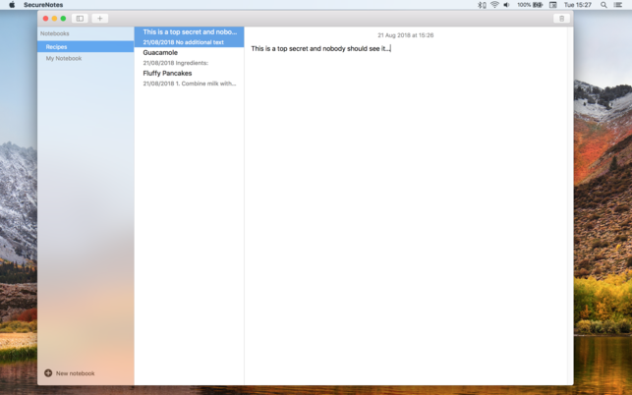Click the battery 100% indicator

pos(530,5)
